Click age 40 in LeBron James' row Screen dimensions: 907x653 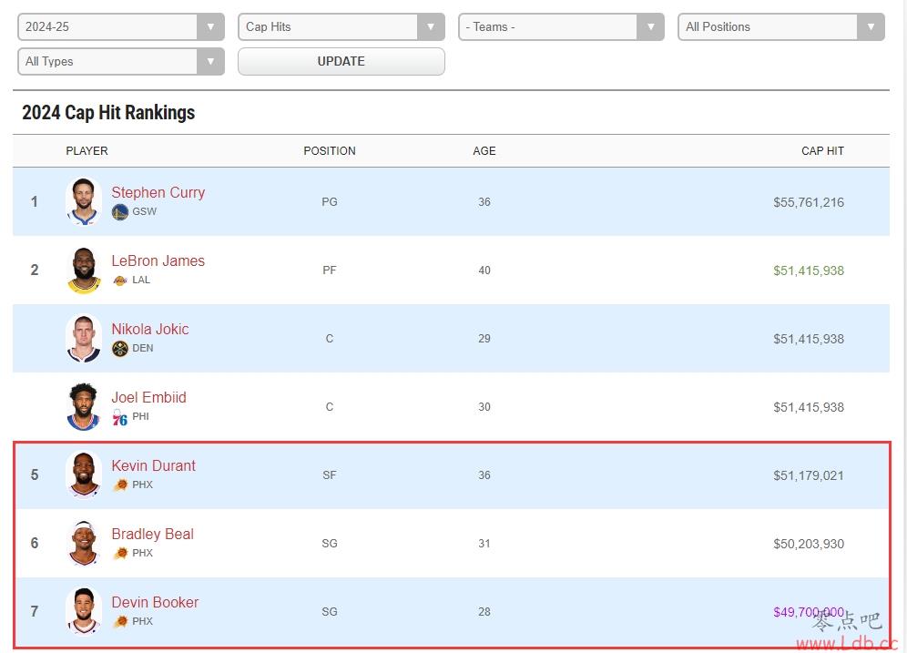pos(484,270)
